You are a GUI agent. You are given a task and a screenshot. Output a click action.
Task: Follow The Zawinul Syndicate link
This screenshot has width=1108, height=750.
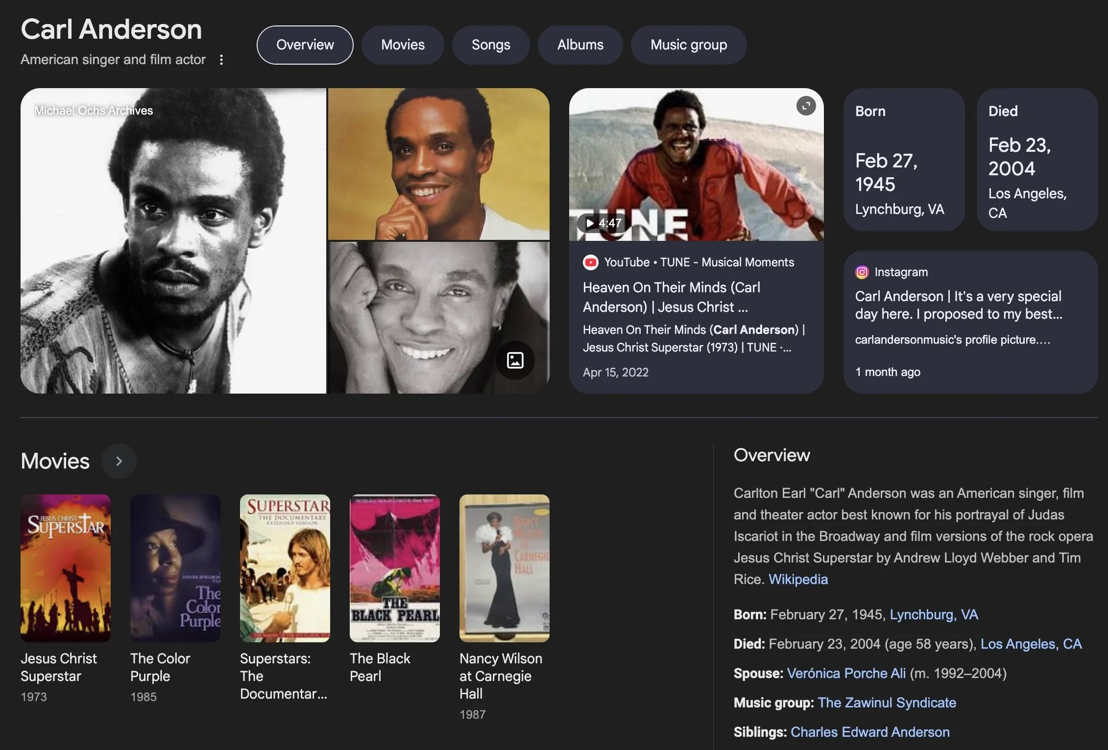887,703
